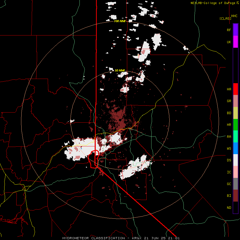Screen dimensions: 240x240
Task: Click the 'RF' legend label
Action: (229, 30)
